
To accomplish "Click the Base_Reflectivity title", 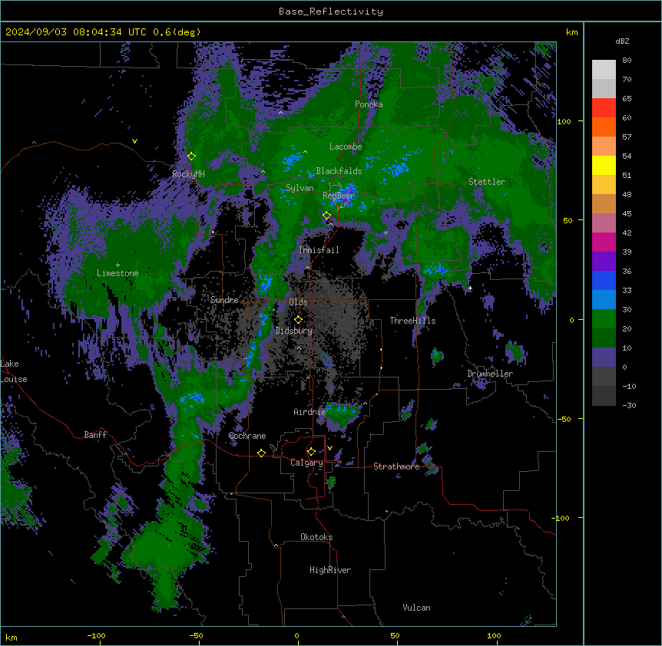I will 331,12.
